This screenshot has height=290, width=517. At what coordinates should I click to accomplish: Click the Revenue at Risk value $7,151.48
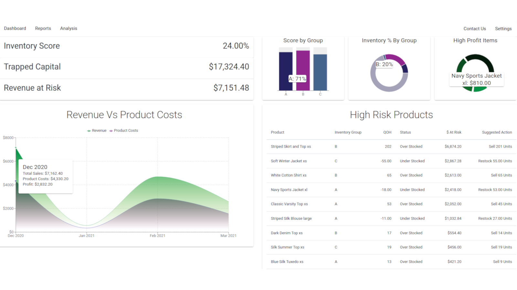pyautogui.click(x=231, y=88)
